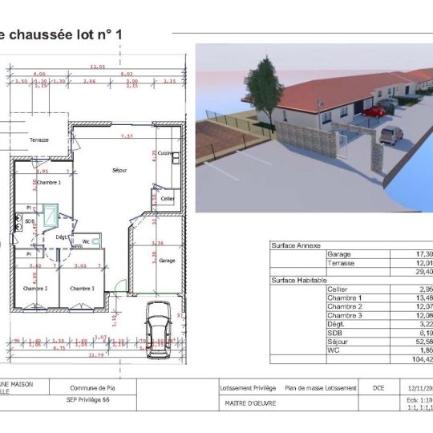433x433 pixels.
Task: Click the habitable total value 104,42
Action: click(x=423, y=359)
